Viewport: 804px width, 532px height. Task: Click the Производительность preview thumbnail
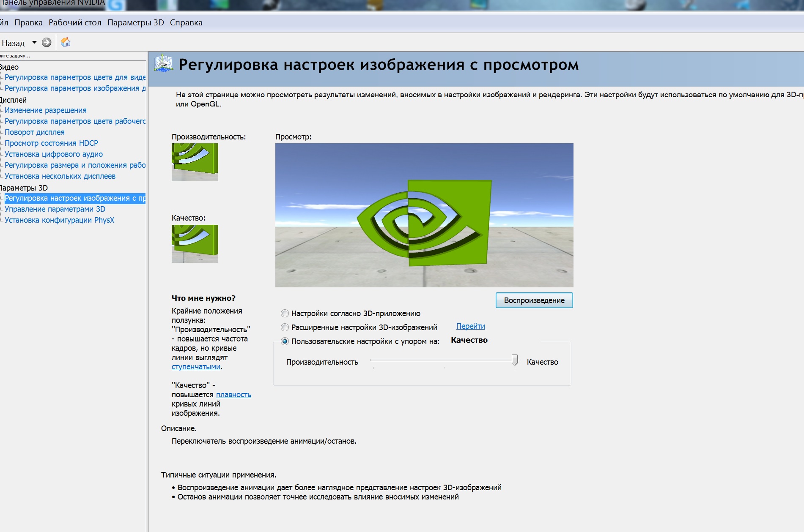tap(195, 162)
